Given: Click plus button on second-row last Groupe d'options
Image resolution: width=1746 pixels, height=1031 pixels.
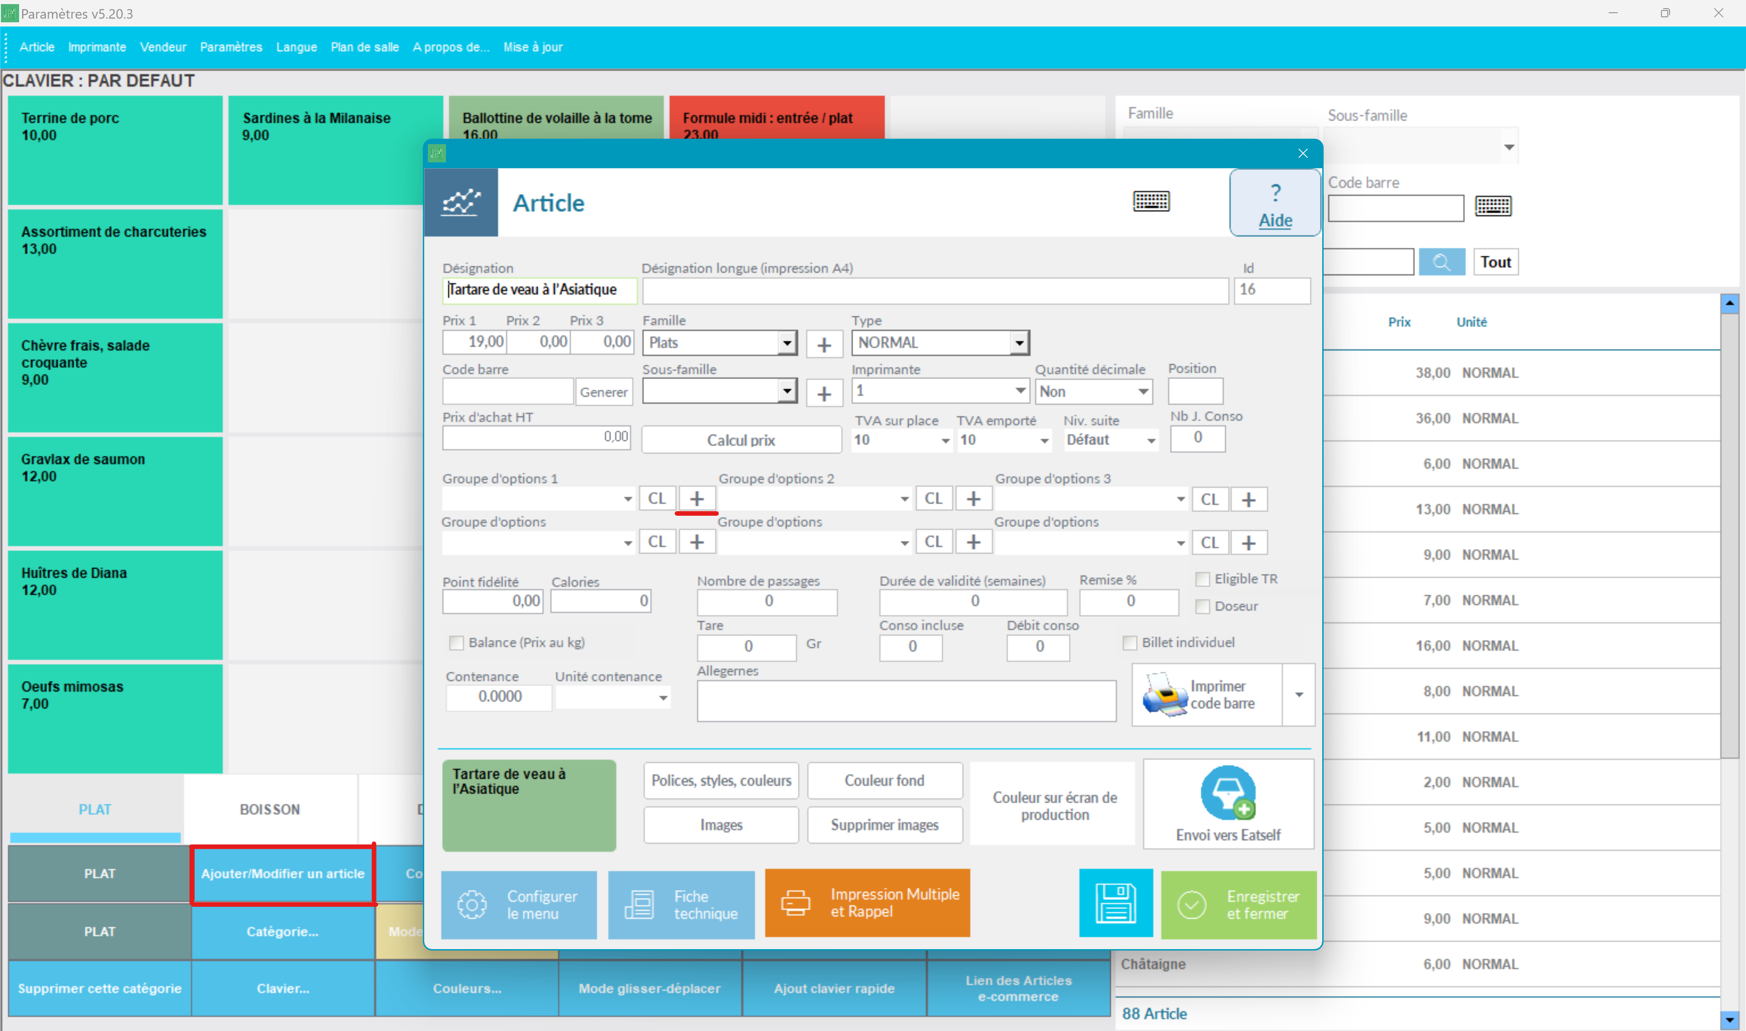Looking at the screenshot, I should pos(1249,542).
